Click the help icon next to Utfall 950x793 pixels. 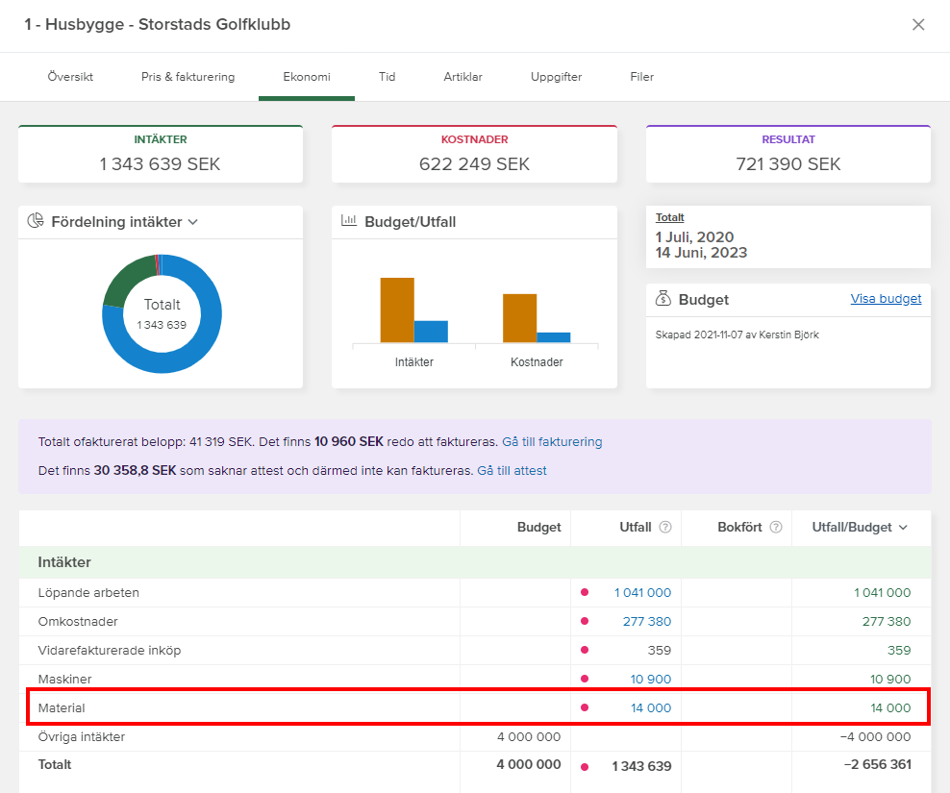[665, 528]
